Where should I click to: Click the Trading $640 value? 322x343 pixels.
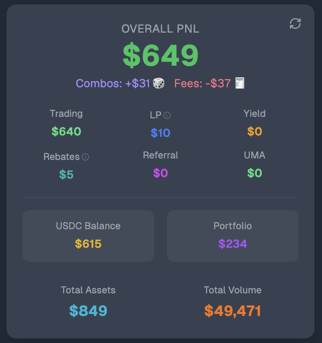(x=66, y=131)
